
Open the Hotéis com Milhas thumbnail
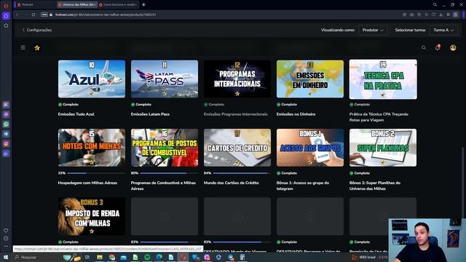92,148
